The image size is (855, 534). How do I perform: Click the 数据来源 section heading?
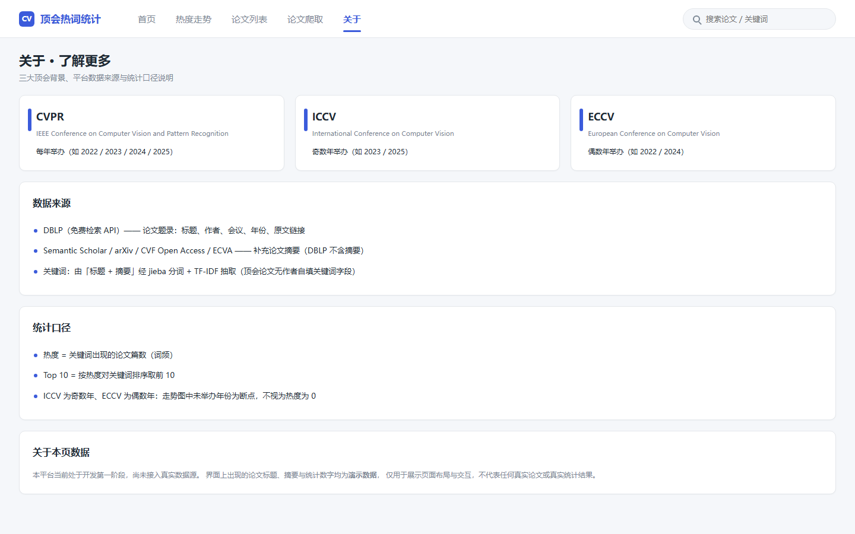point(52,203)
